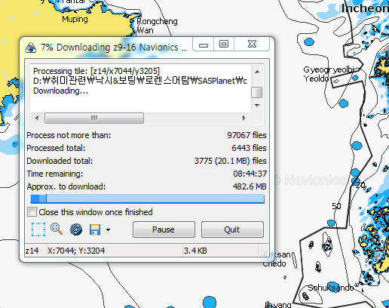Click the '3775 (20.1 MB) files' value
The width and height of the screenshot is (389, 308).
point(230,161)
